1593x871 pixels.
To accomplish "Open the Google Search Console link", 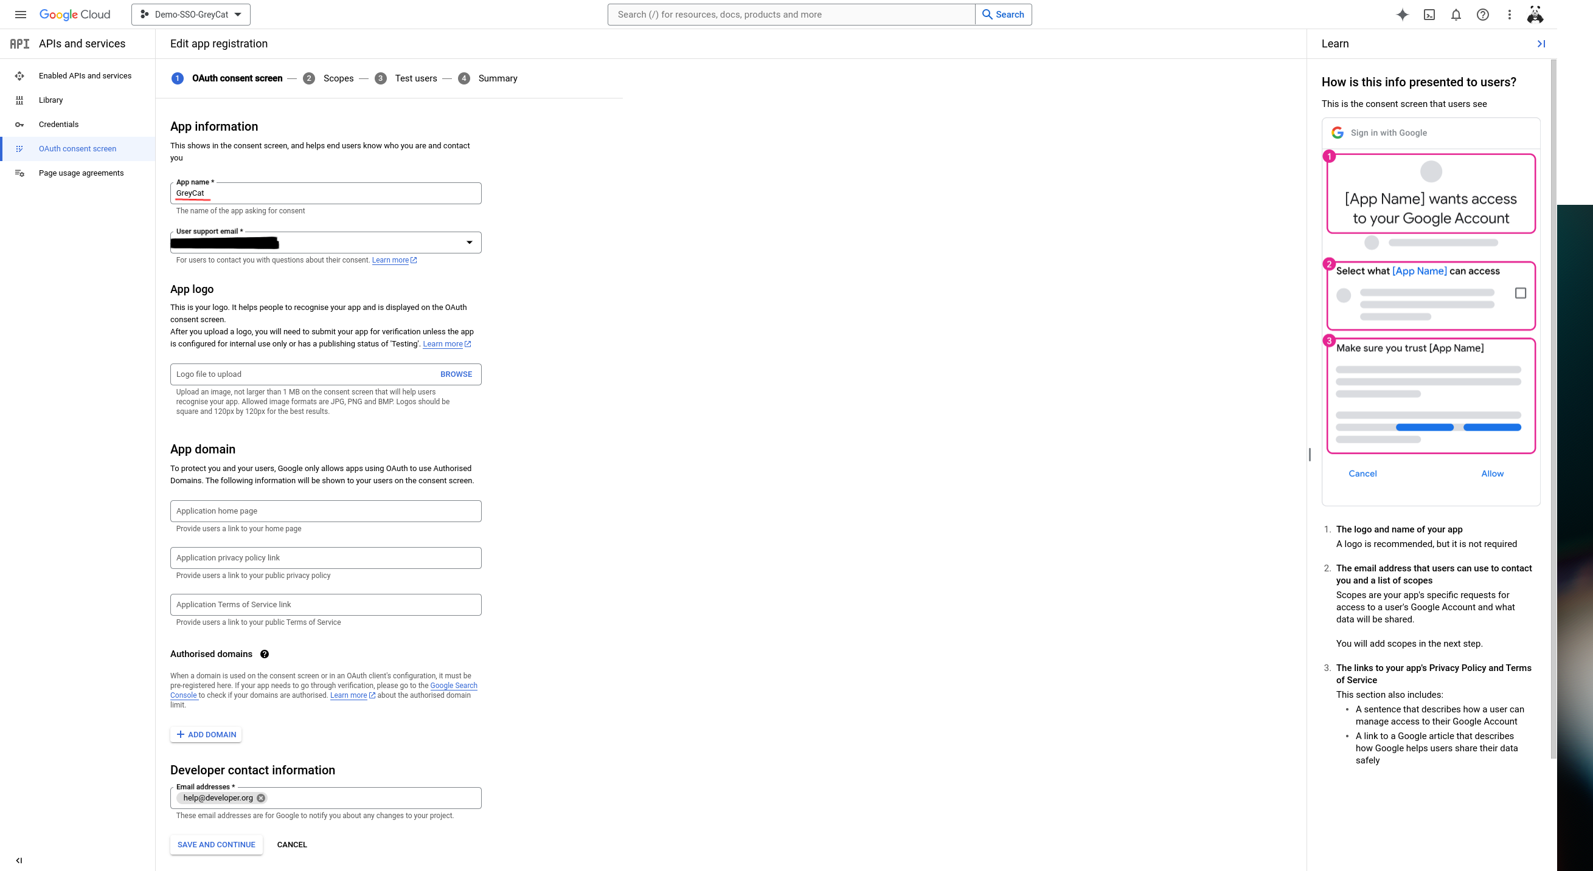I will 454,686.
